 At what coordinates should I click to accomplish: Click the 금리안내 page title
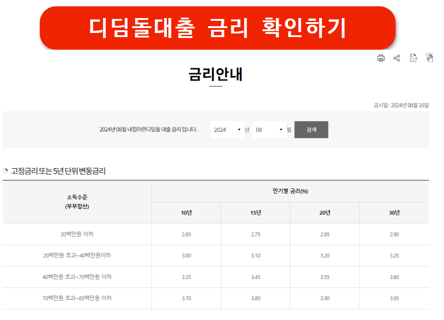216,75
